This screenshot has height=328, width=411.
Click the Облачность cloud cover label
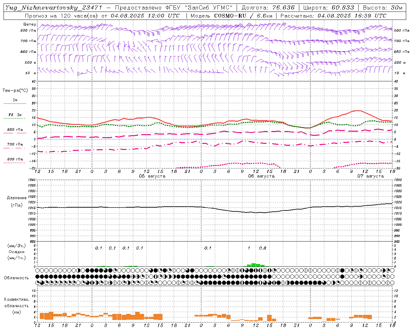point(16,278)
